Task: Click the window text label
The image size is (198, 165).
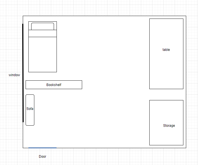Action: point(14,75)
